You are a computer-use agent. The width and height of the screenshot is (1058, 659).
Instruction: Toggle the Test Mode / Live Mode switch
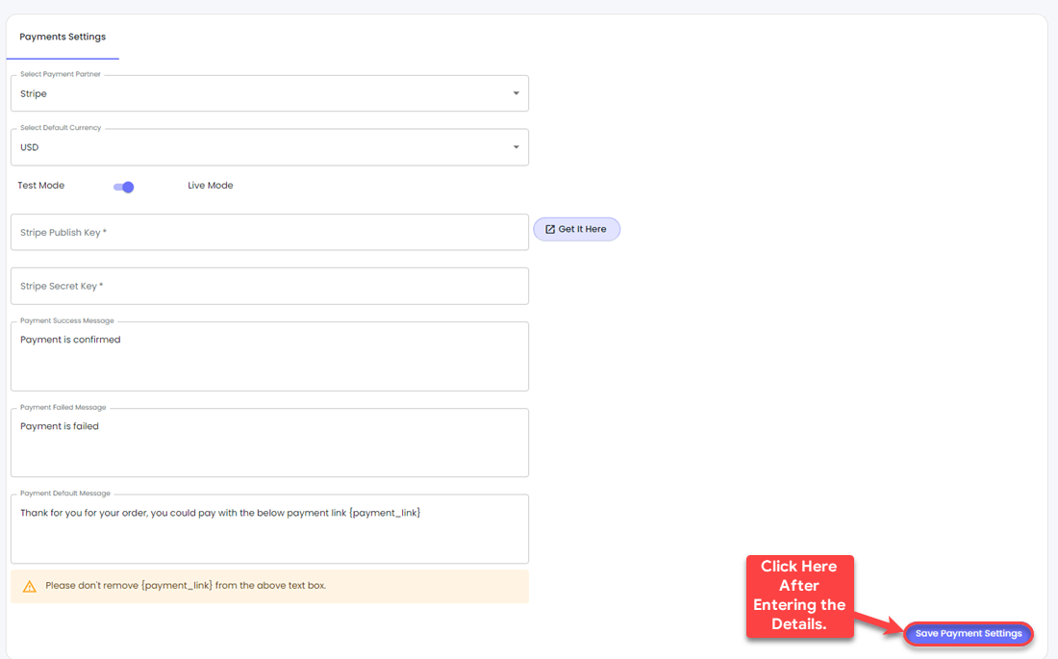(124, 187)
